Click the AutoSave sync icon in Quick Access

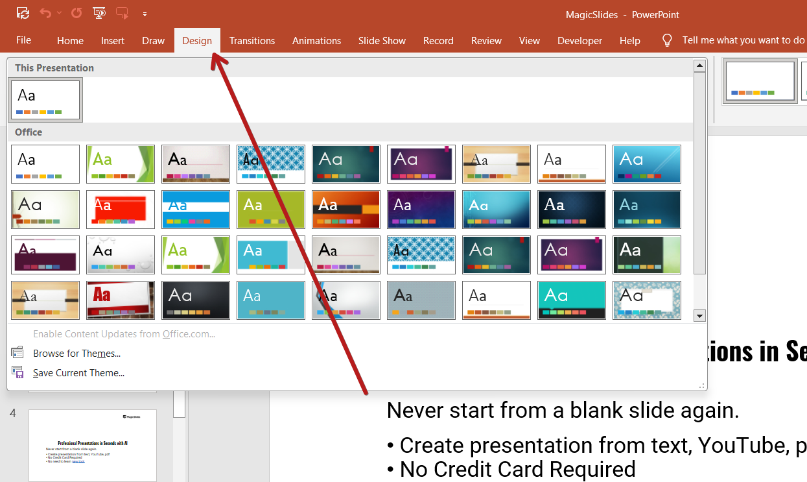23,12
